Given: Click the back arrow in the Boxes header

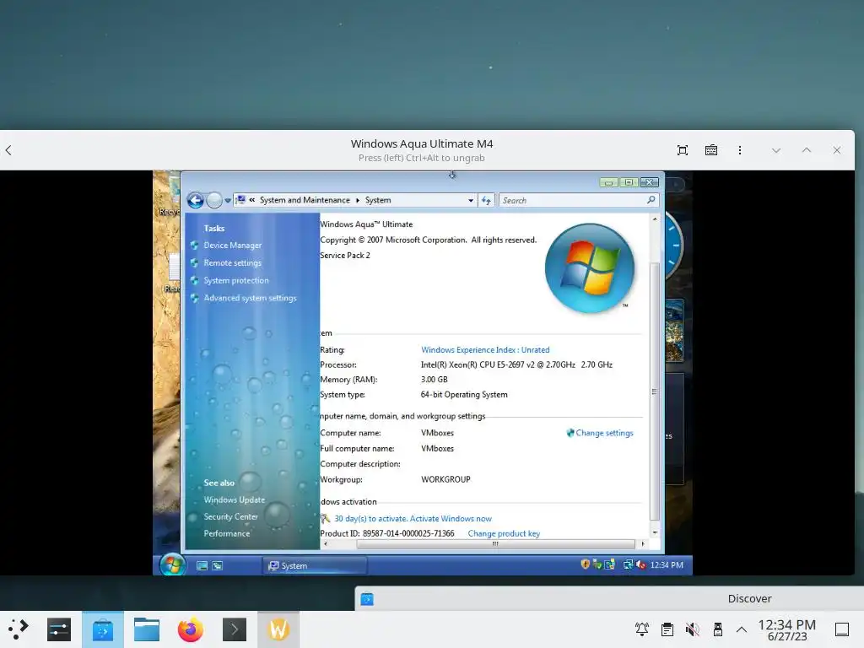Looking at the screenshot, I should (x=8, y=150).
